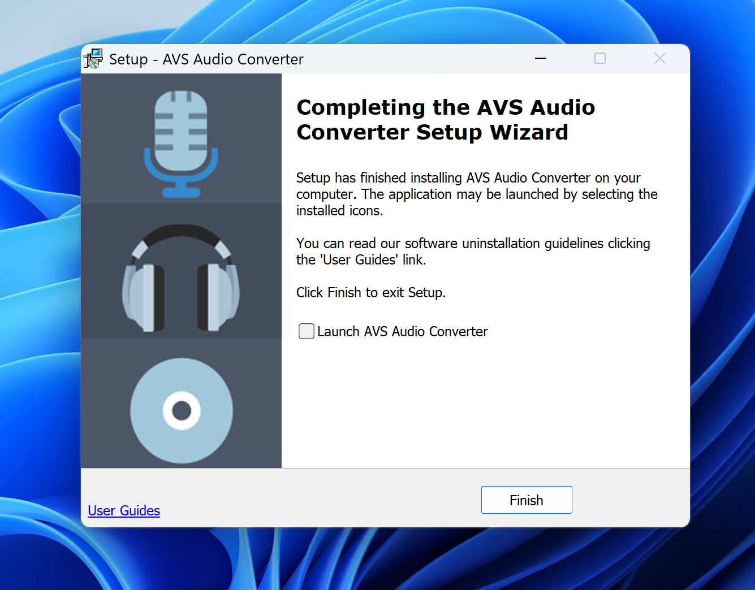The height and width of the screenshot is (590, 755).
Task: Click the 'Setup - AVS Audio Converter' window title
Action: coord(206,59)
